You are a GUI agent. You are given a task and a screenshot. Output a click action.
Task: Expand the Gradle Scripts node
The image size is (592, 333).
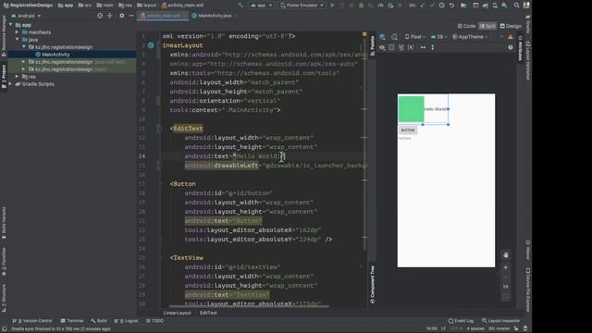tap(10, 84)
